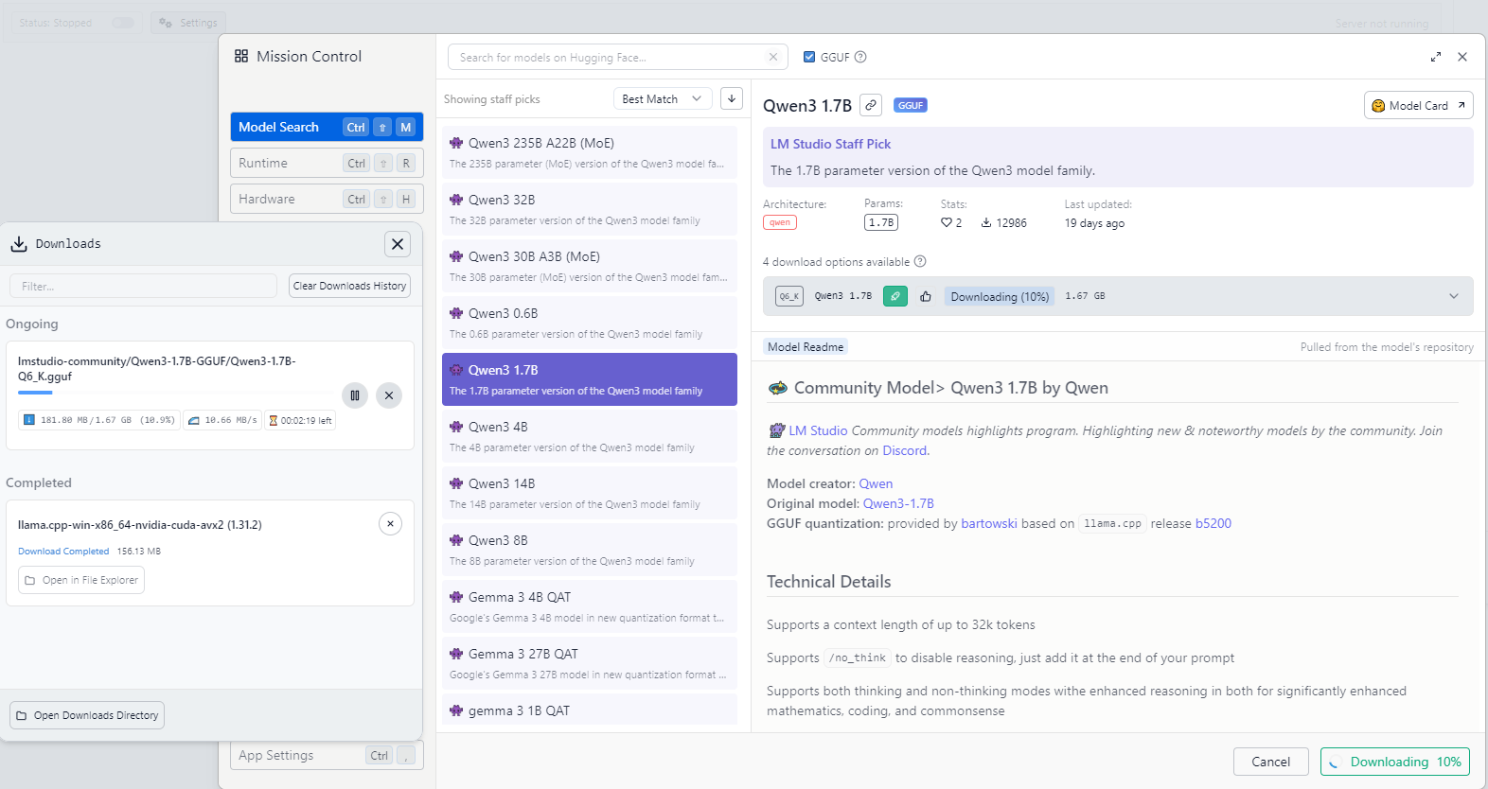1488x789 pixels.
Task: Open the App Settings tab
Action: 327,755
